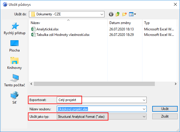Viewport: 180px width, 132px height.
Task: Open the View menu icon
Action: click(x=133, y=14)
